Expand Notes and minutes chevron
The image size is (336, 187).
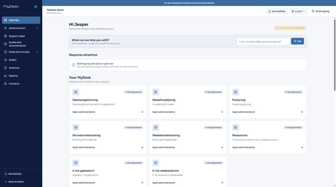tap(37, 52)
